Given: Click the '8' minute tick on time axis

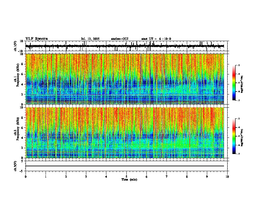Looking at the screenshot, I should click(187, 177).
